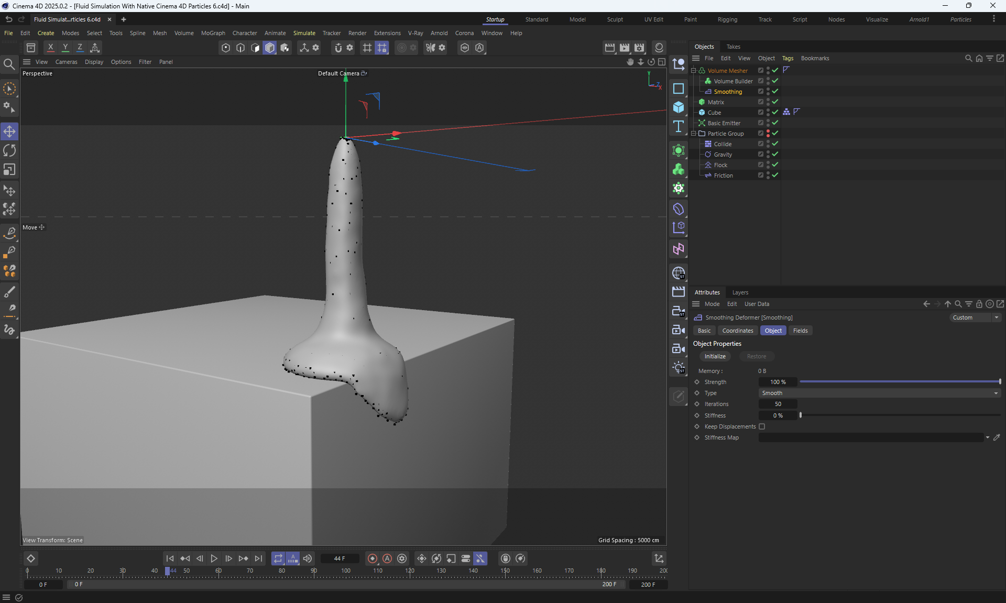Screen dimensions: 1006x603
Task: Open the Simulate menu
Action: click(x=304, y=33)
